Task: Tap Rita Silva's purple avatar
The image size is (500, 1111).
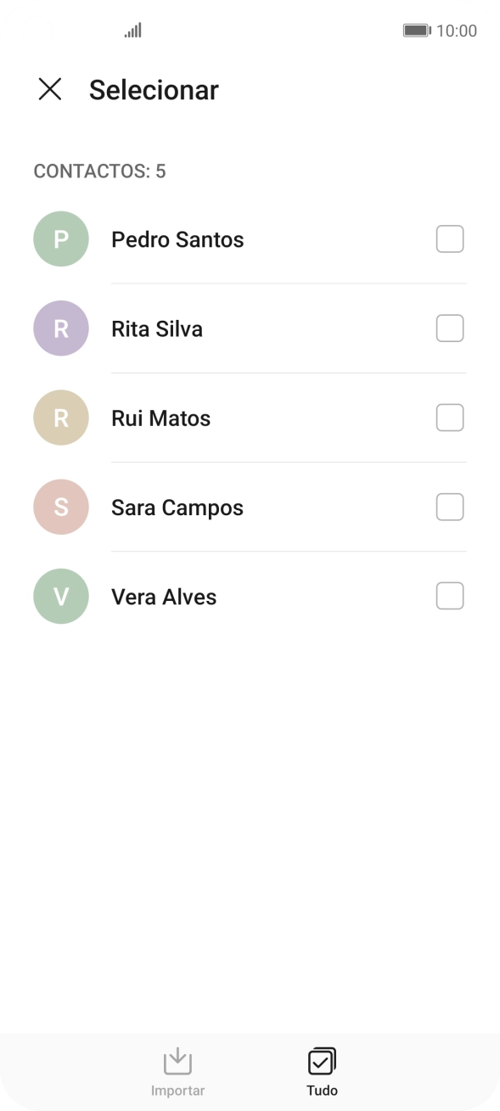Action: (60, 328)
